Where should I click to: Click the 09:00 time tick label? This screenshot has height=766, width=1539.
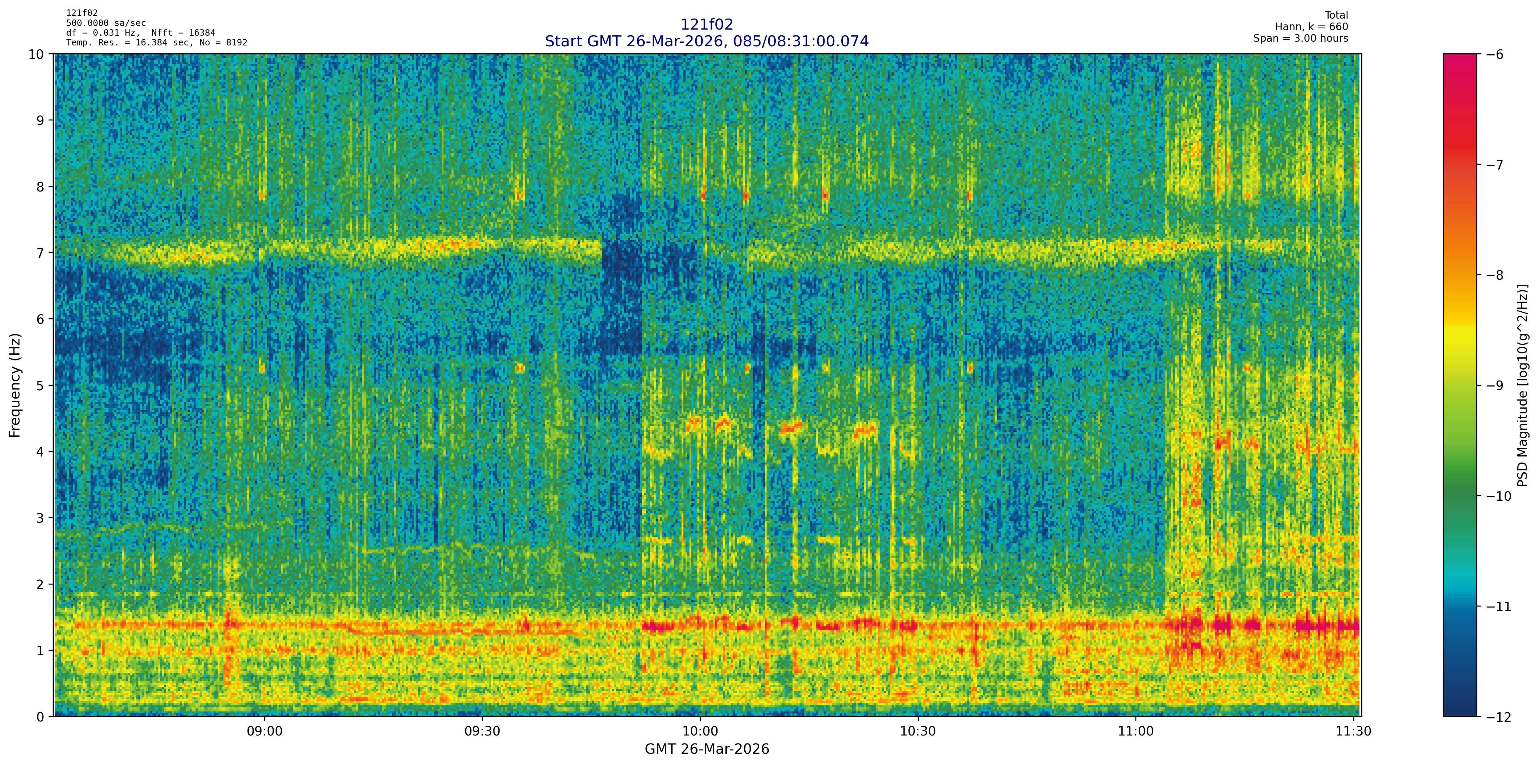coord(264,731)
